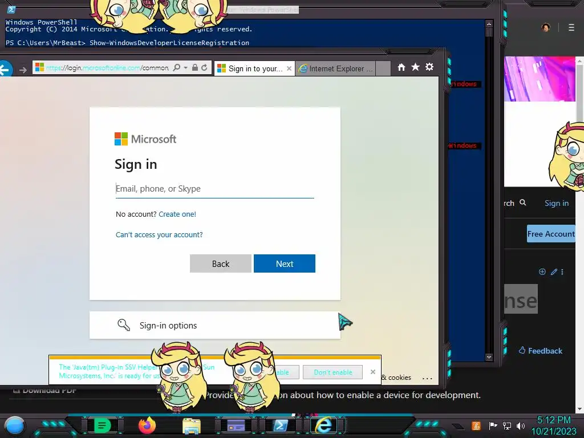Image resolution: width=584 pixels, height=438 pixels.
Task: Open the hamburger menu in the right browser
Action: click(571, 27)
